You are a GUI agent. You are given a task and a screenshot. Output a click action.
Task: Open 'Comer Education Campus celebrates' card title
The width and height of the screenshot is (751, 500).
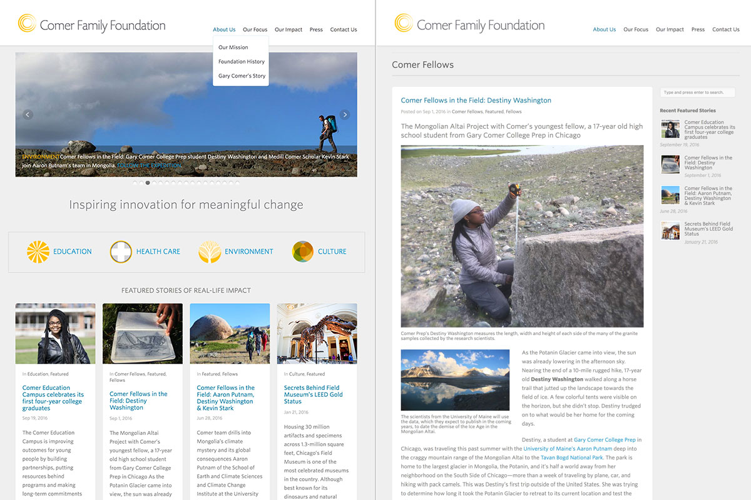(53, 398)
